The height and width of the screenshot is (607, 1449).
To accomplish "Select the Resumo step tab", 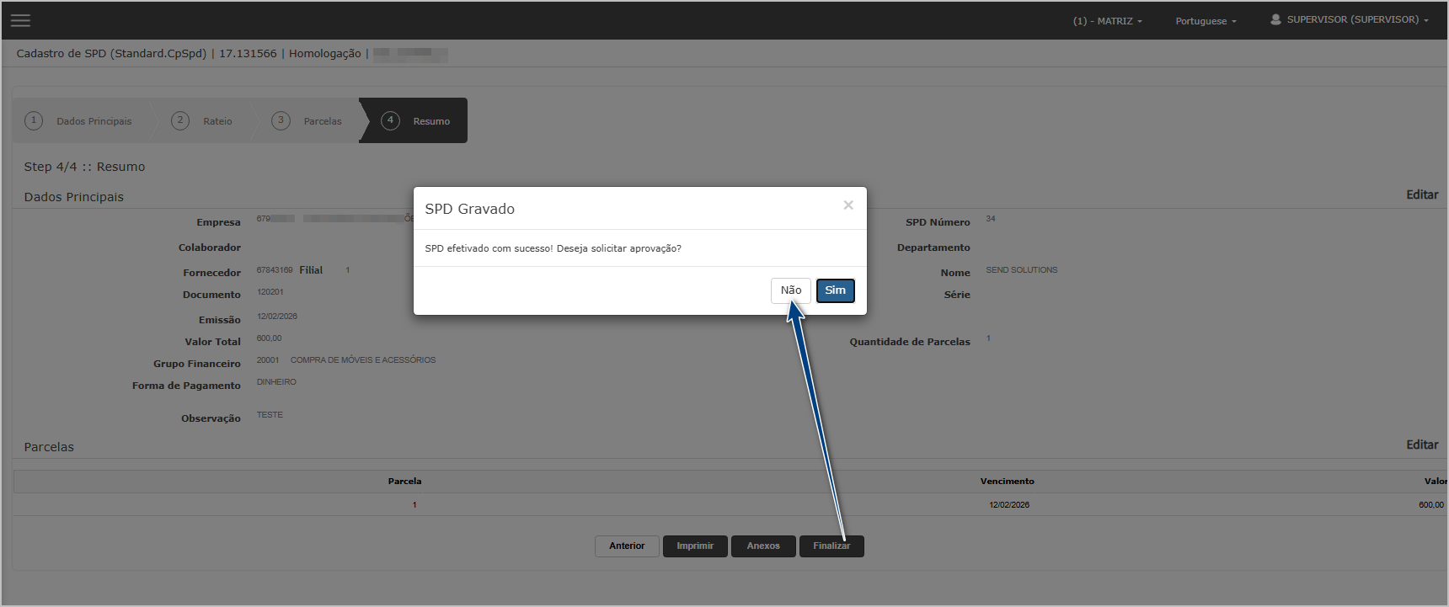I will tap(430, 121).
